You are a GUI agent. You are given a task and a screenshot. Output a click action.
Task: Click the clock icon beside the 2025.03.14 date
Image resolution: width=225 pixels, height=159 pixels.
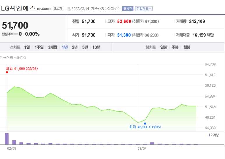click(x=69, y=9)
